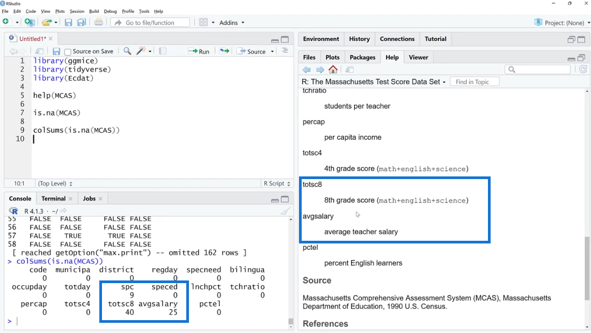591x333 pixels.
Task: Click the Find in Topic field
Action: pos(474,82)
